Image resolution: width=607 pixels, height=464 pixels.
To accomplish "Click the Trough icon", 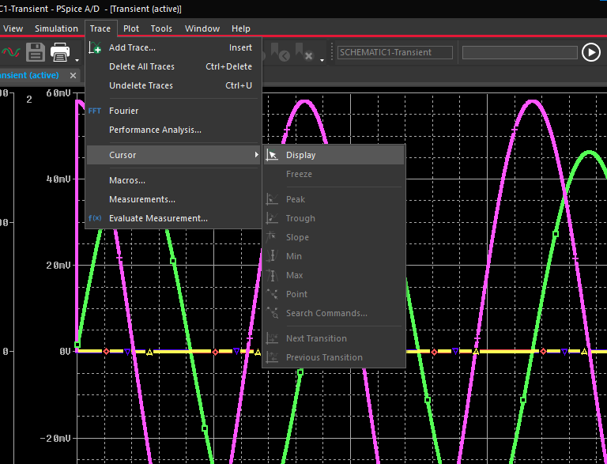I will pos(272,218).
